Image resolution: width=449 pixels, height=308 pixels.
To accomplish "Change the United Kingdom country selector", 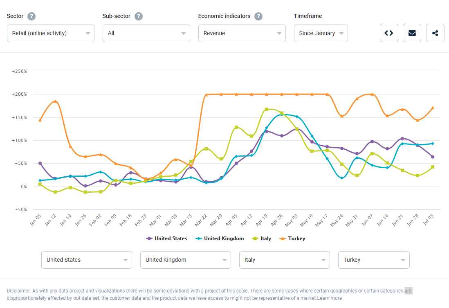I will tap(186, 260).
